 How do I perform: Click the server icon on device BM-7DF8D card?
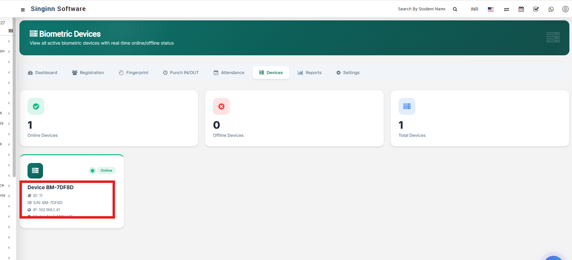35,171
